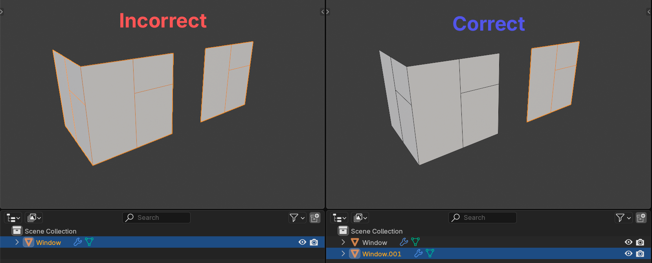Click right viewport sidebar expand arrow

(649, 12)
